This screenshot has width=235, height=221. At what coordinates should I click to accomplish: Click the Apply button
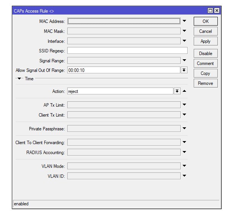click(206, 41)
